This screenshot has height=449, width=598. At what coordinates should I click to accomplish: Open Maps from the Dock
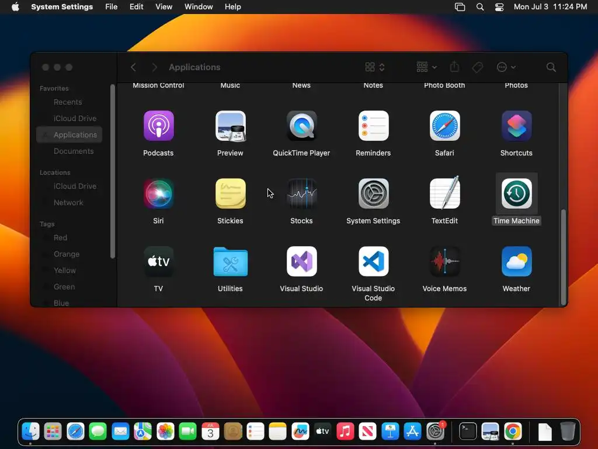pos(142,431)
